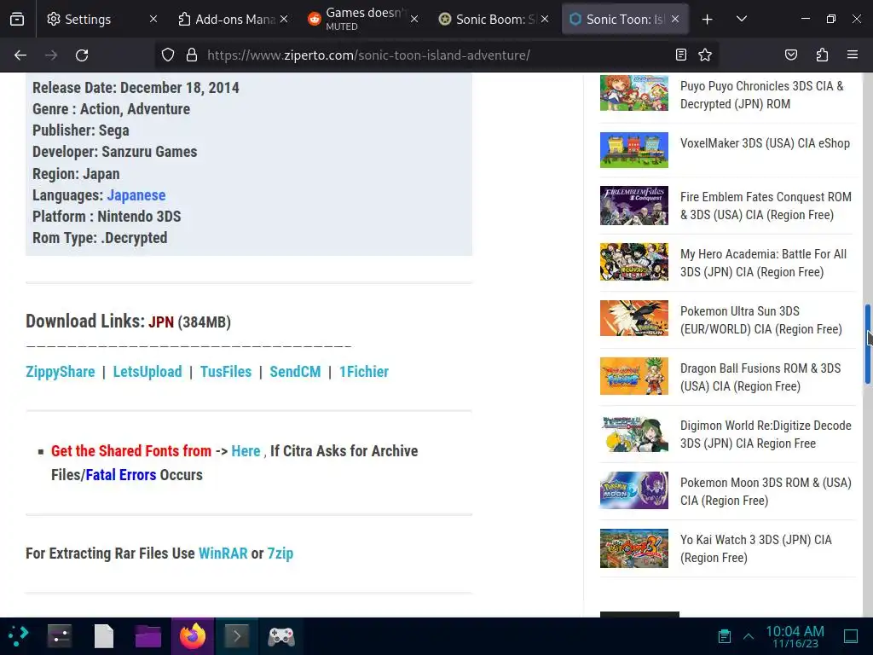Click the page vertical scrollbar thumb
Image resolution: width=873 pixels, height=655 pixels.
(867, 344)
